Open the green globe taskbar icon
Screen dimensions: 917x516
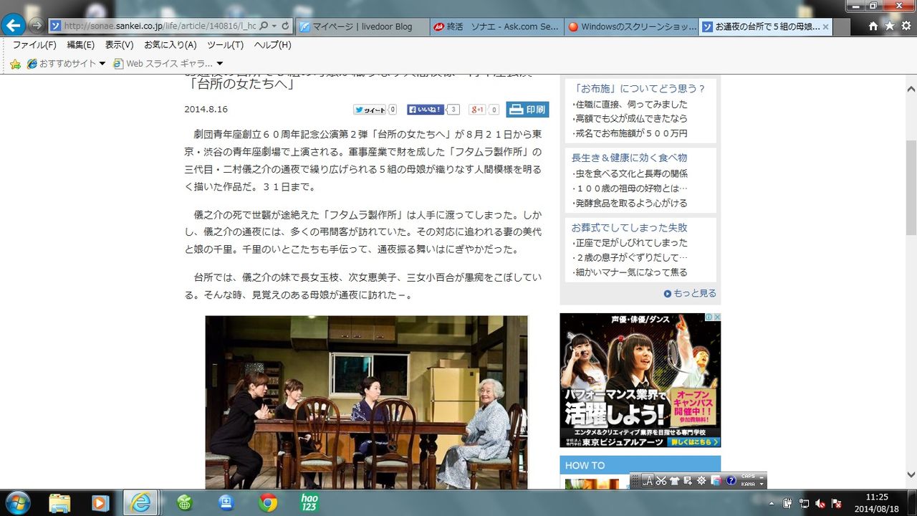[185, 503]
